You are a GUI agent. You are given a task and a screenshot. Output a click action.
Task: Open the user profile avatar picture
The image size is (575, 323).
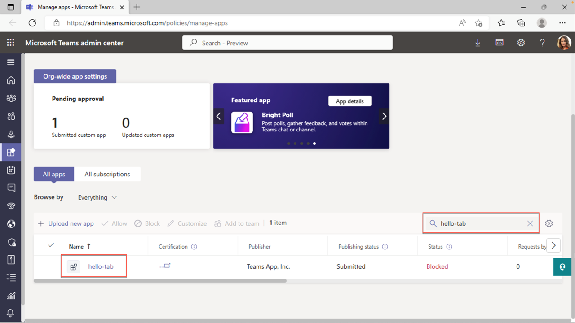564,43
